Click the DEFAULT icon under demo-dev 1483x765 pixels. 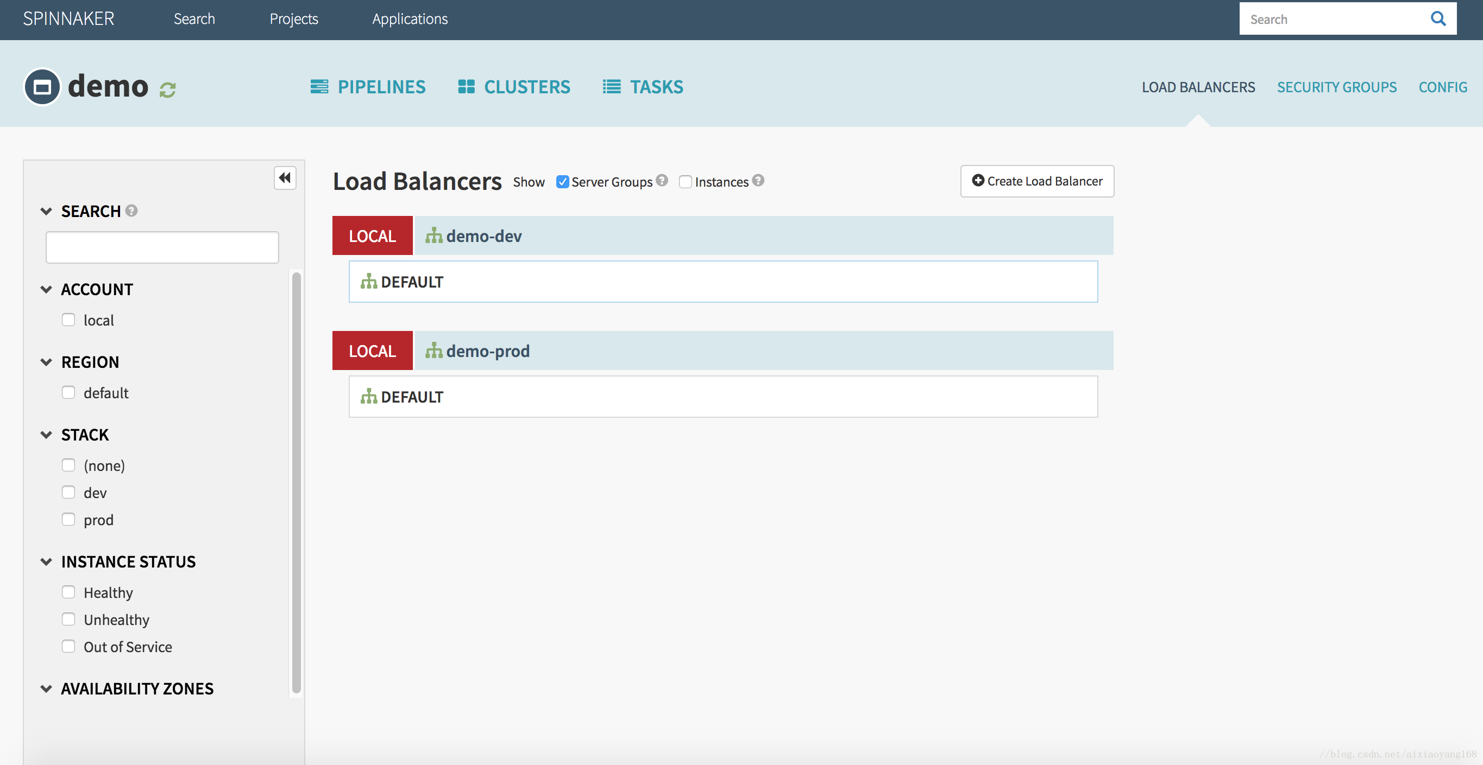pos(368,281)
